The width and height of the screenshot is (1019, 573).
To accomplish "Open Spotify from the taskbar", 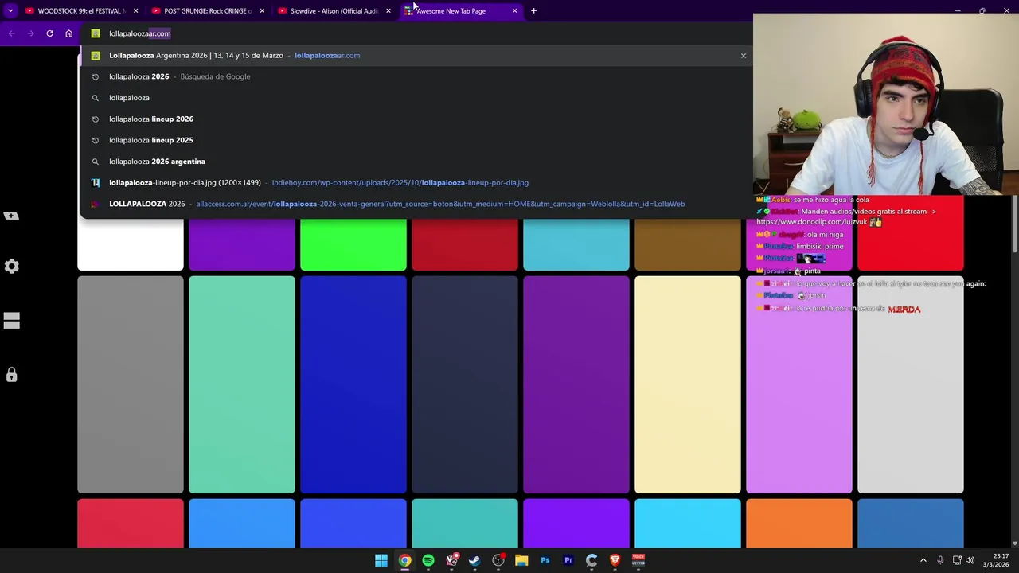I will tap(428, 560).
